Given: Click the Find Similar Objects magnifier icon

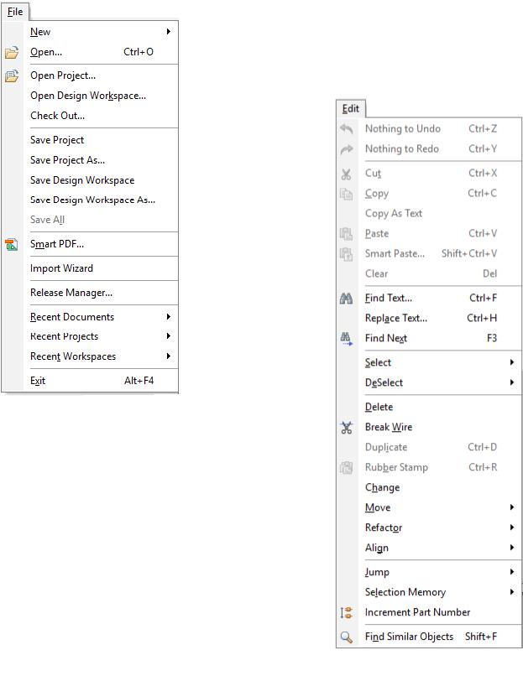Looking at the screenshot, I should [347, 637].
